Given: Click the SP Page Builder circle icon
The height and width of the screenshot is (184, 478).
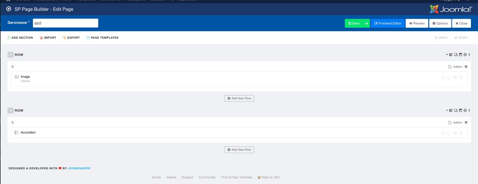Looking at the screenshot, I should pos(9,9).
